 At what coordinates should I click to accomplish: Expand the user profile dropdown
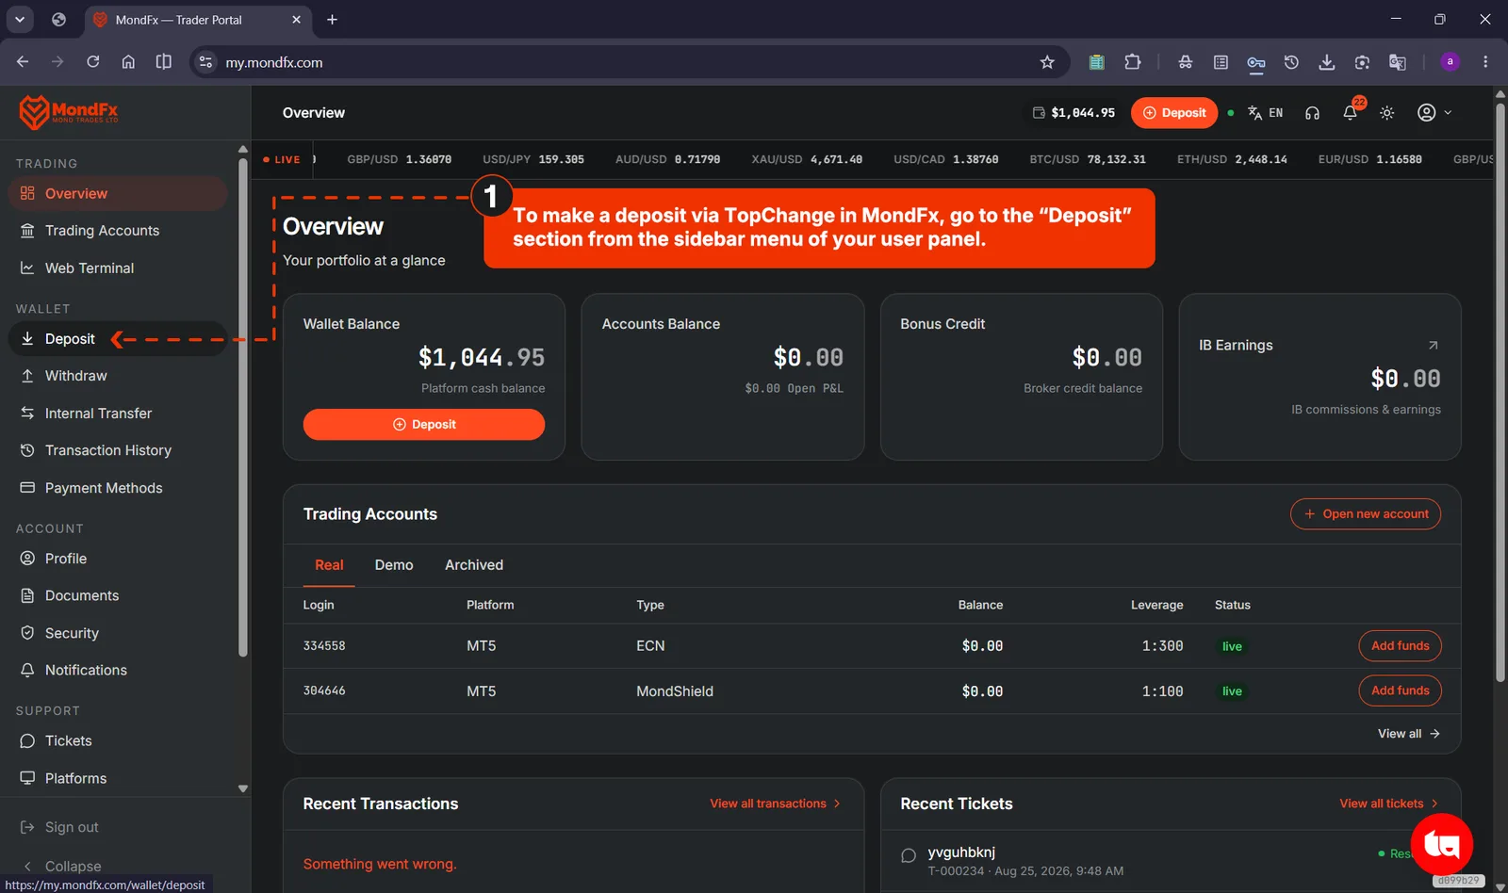point(1434,113)
